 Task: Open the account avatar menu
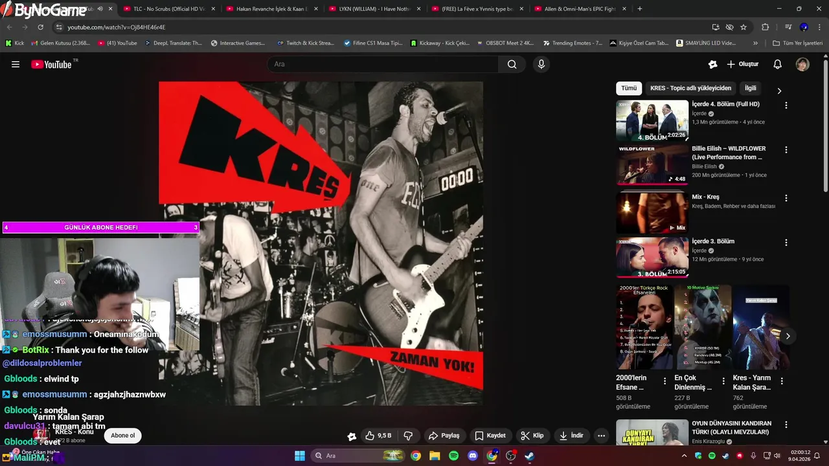click(802, 64)
